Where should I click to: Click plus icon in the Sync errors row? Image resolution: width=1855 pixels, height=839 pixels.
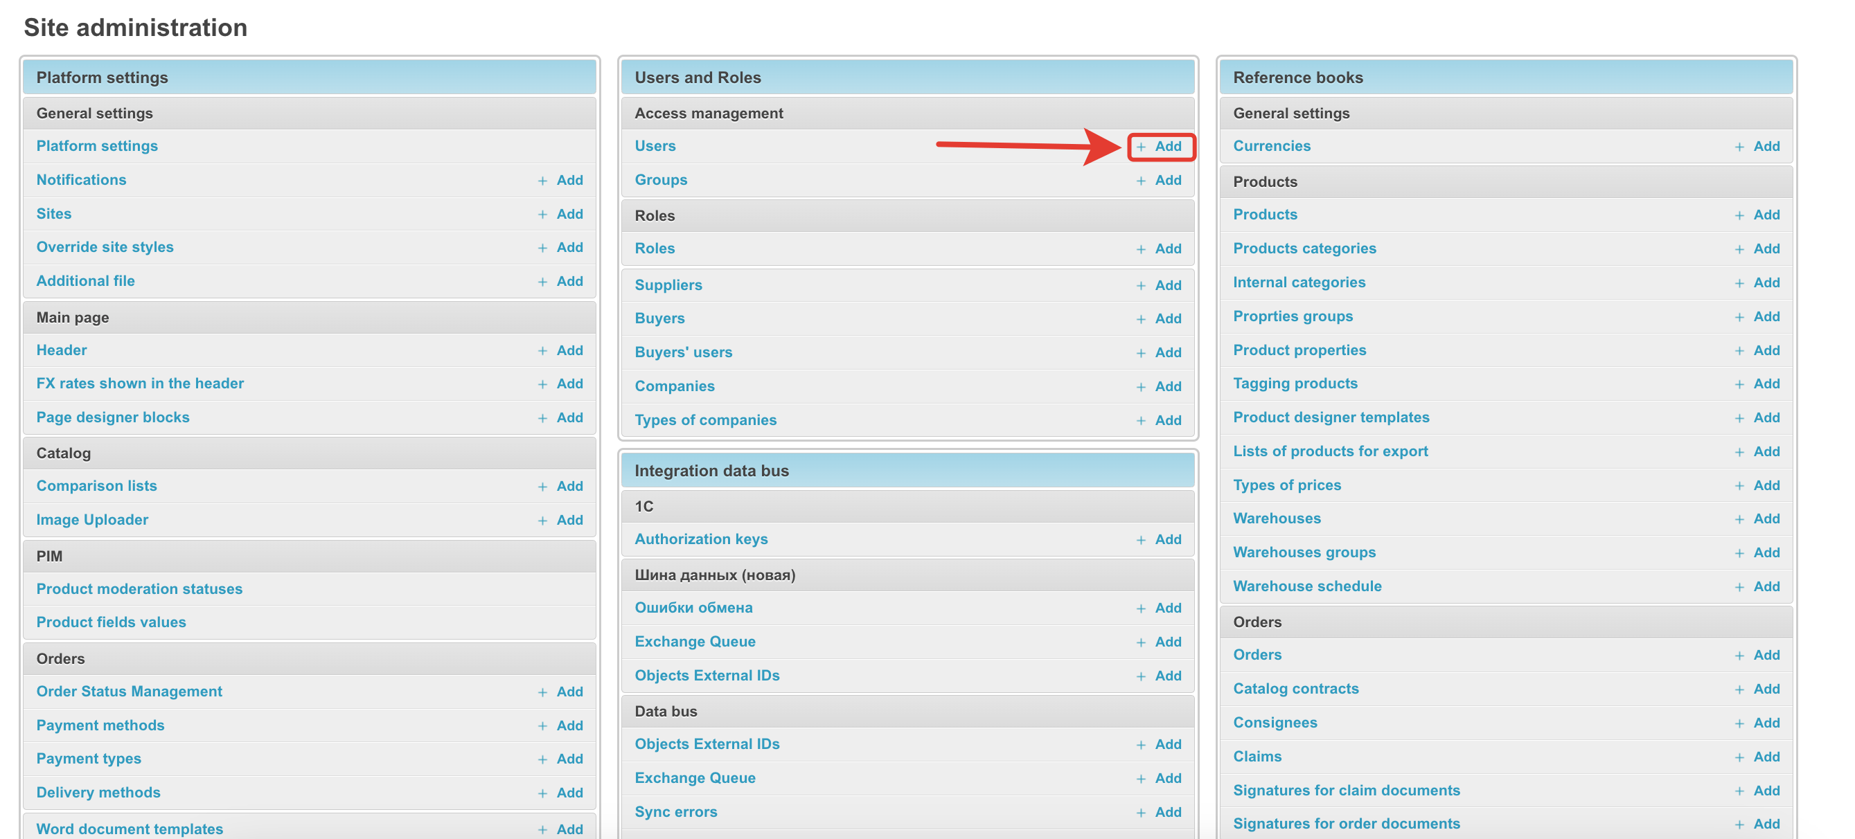tap(1141, 813)
